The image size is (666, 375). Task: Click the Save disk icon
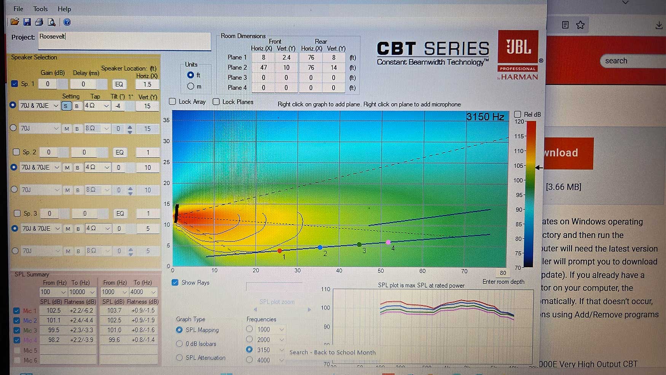(x=27, y=22)
